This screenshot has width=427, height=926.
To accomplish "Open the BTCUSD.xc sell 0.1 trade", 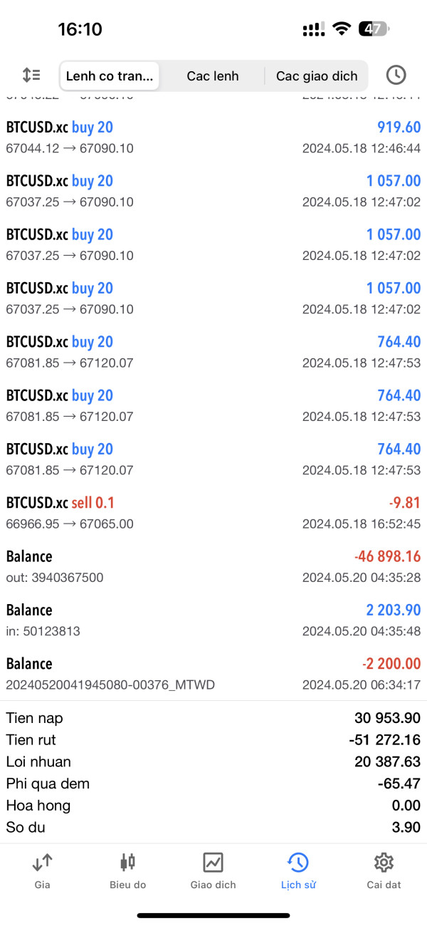I will (213, 513).
